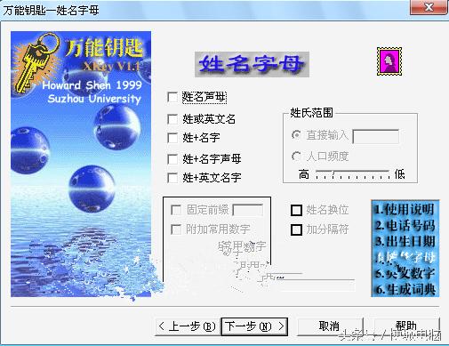The width and height of the screenshot is (449, 346).
Task: Click the 直接输入 surname text field
Action: click(375, 136)
